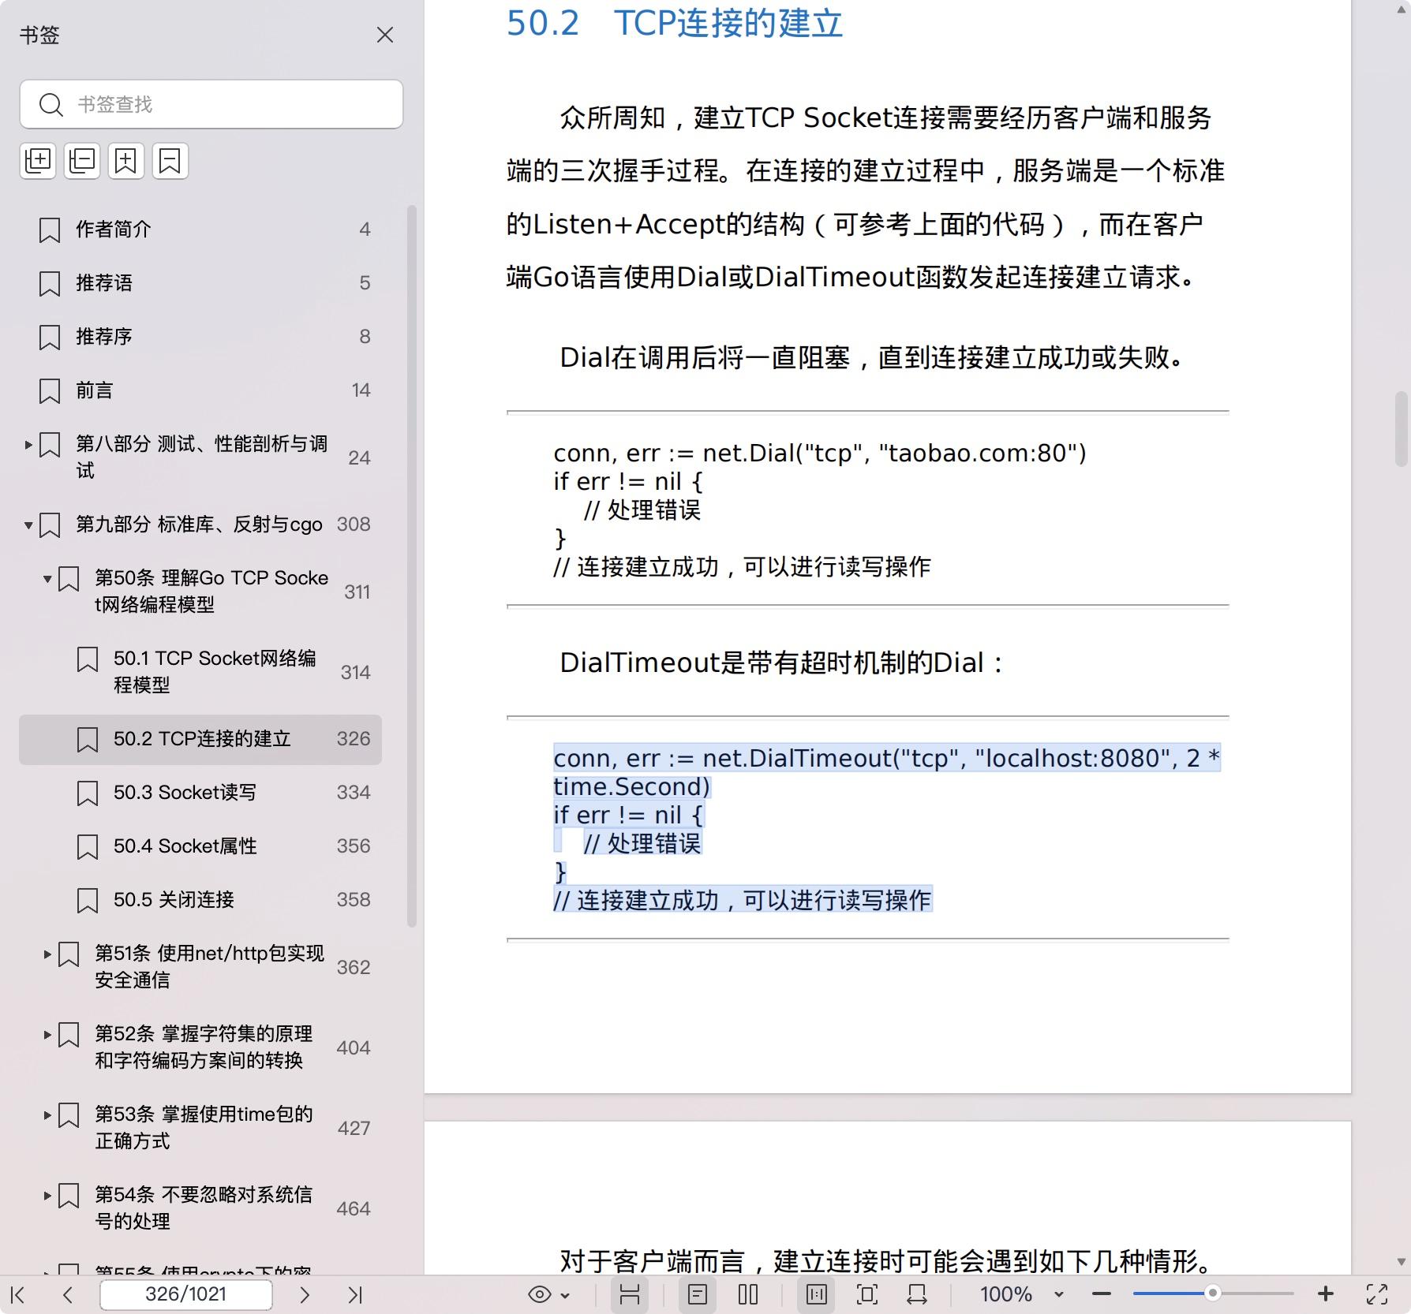
Task: Expand all bookmarks icon
Action: [38, 161]
